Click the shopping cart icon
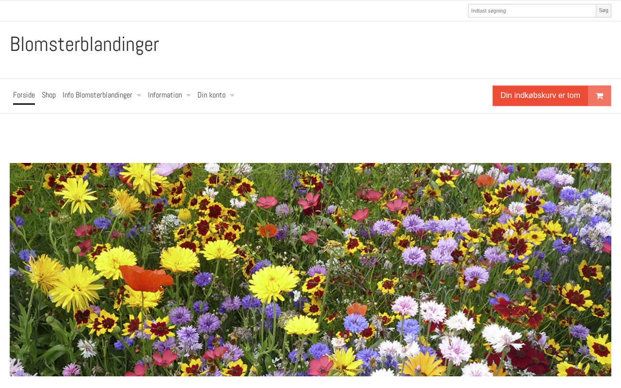This screenshot has height=388, width=621. pos(600,96)
